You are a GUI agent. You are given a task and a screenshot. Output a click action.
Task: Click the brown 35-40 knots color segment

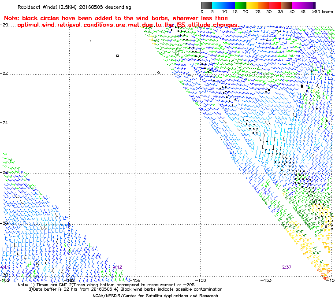(x=287, y=5)
